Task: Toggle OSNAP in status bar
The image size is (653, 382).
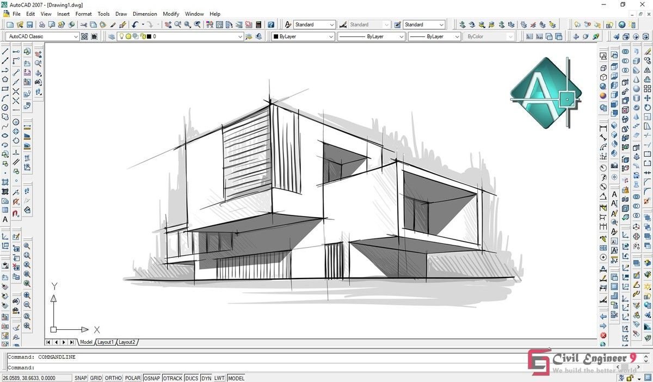Action: pyautogui.click(x=152, y=378)
